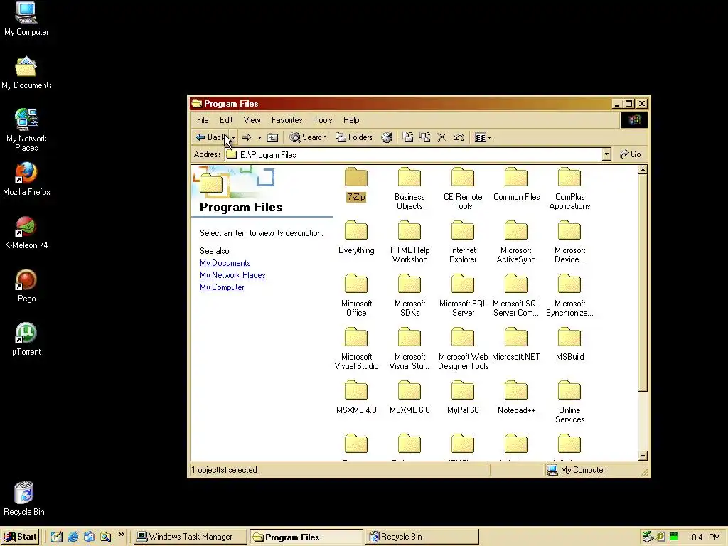This screenshot has width=728, height=546.
Task: Open the Tools menu
Action: tap(323, 120)
